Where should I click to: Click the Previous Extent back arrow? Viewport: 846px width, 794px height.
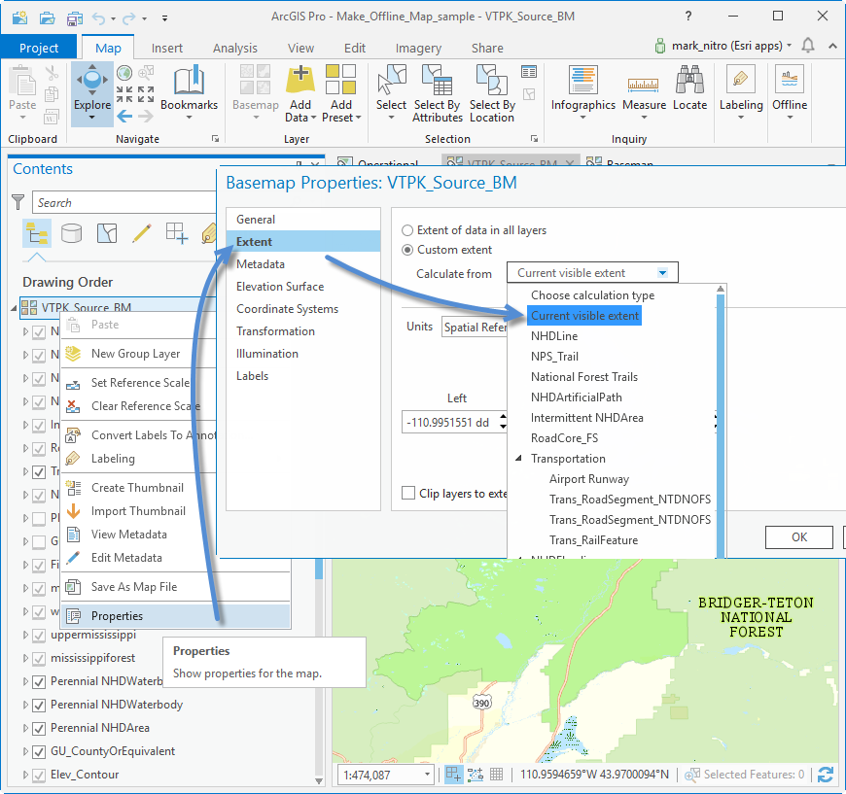tap(124, 116)
